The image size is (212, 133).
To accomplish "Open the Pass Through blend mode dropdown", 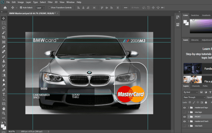I will coord(194,97).
